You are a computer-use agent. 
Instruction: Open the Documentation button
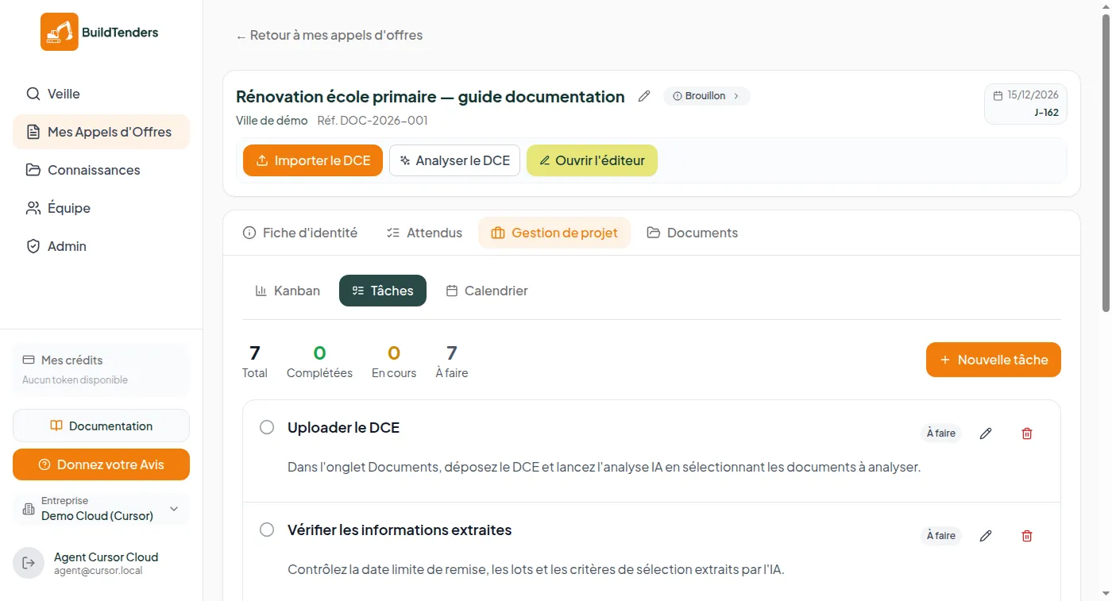pos(101,426)
